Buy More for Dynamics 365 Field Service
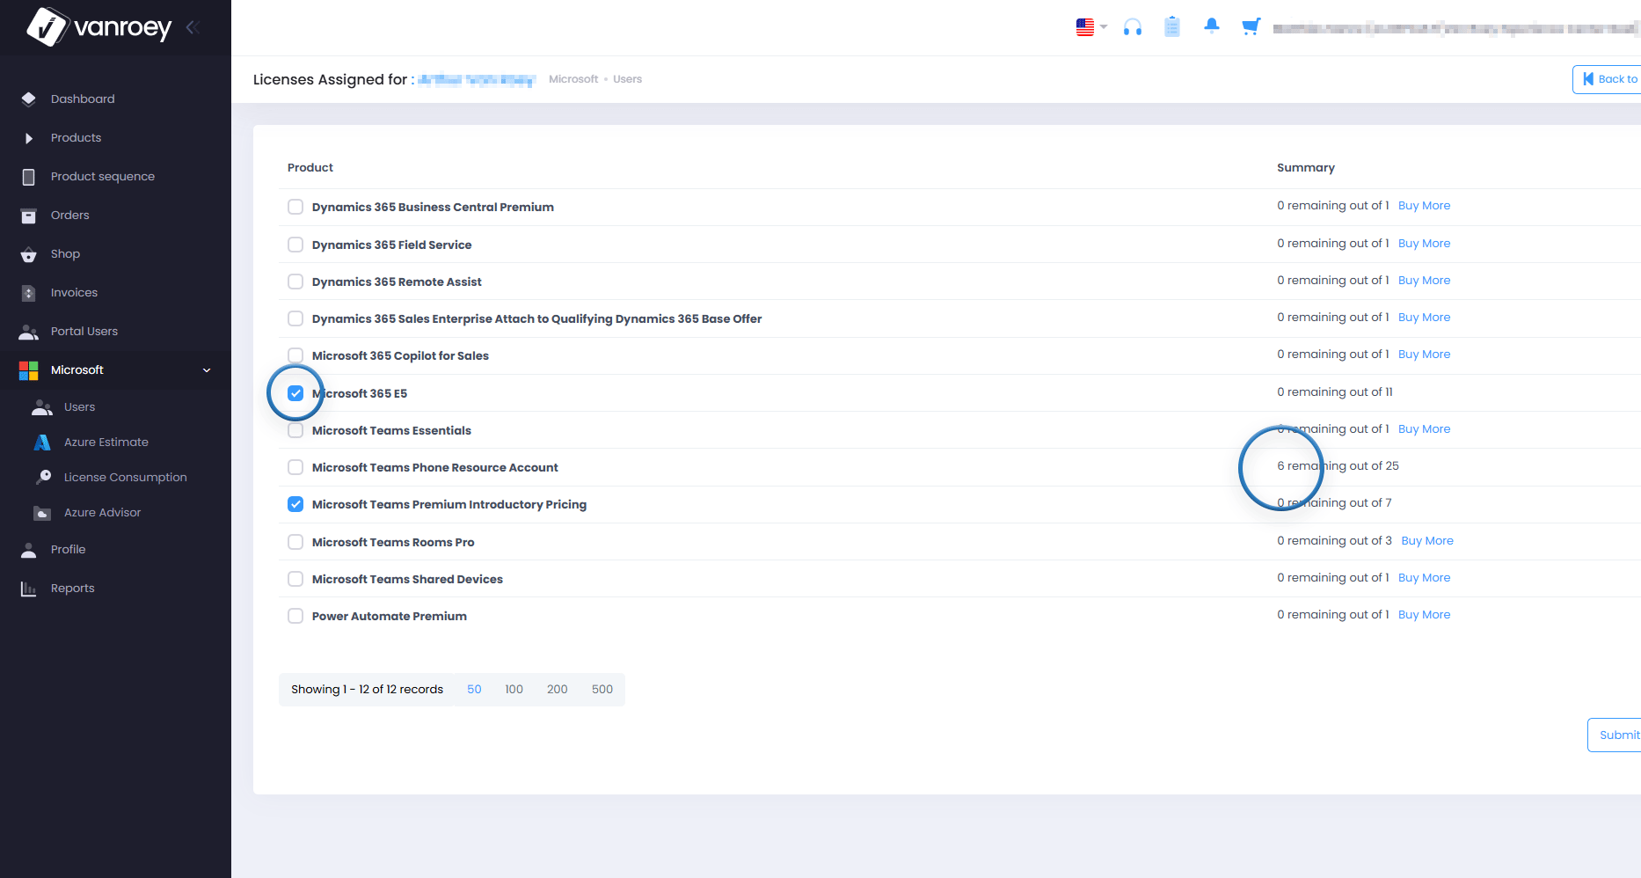1641x878 pixels. (1424, 244)
